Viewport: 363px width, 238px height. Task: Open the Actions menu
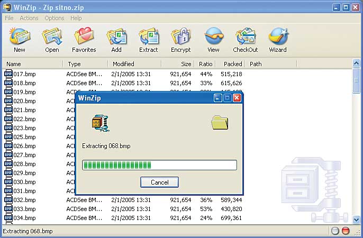(x=29, y=18)
